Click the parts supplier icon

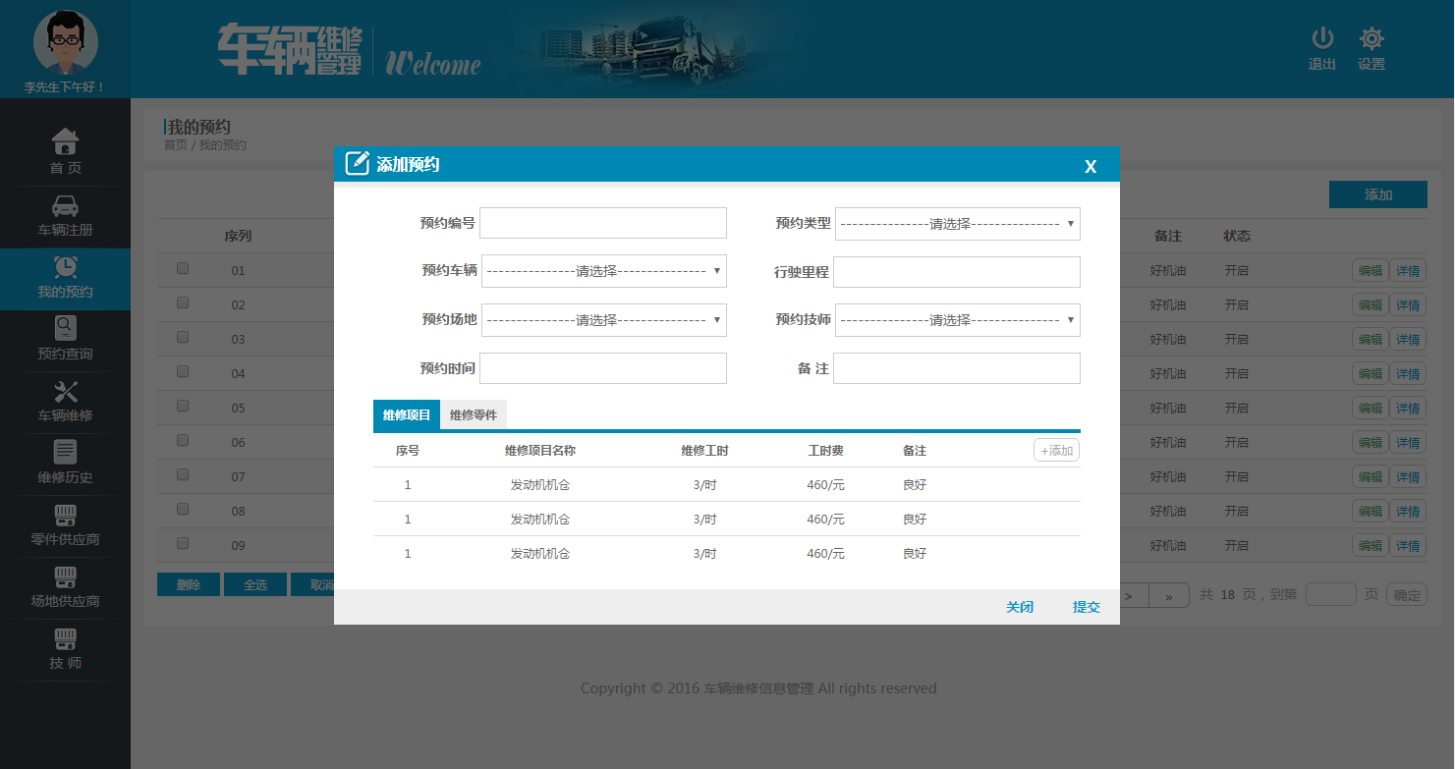(65, 515)
